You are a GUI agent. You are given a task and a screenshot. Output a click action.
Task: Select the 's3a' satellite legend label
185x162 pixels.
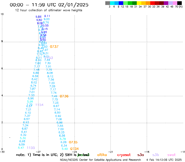point(140,155)
